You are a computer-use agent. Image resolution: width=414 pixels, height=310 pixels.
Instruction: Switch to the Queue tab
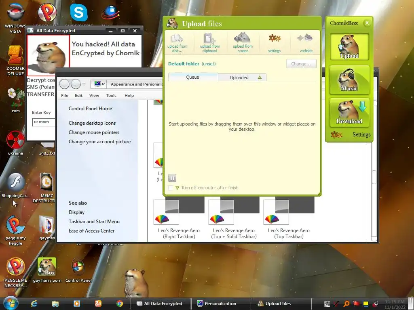coord(193,77)
